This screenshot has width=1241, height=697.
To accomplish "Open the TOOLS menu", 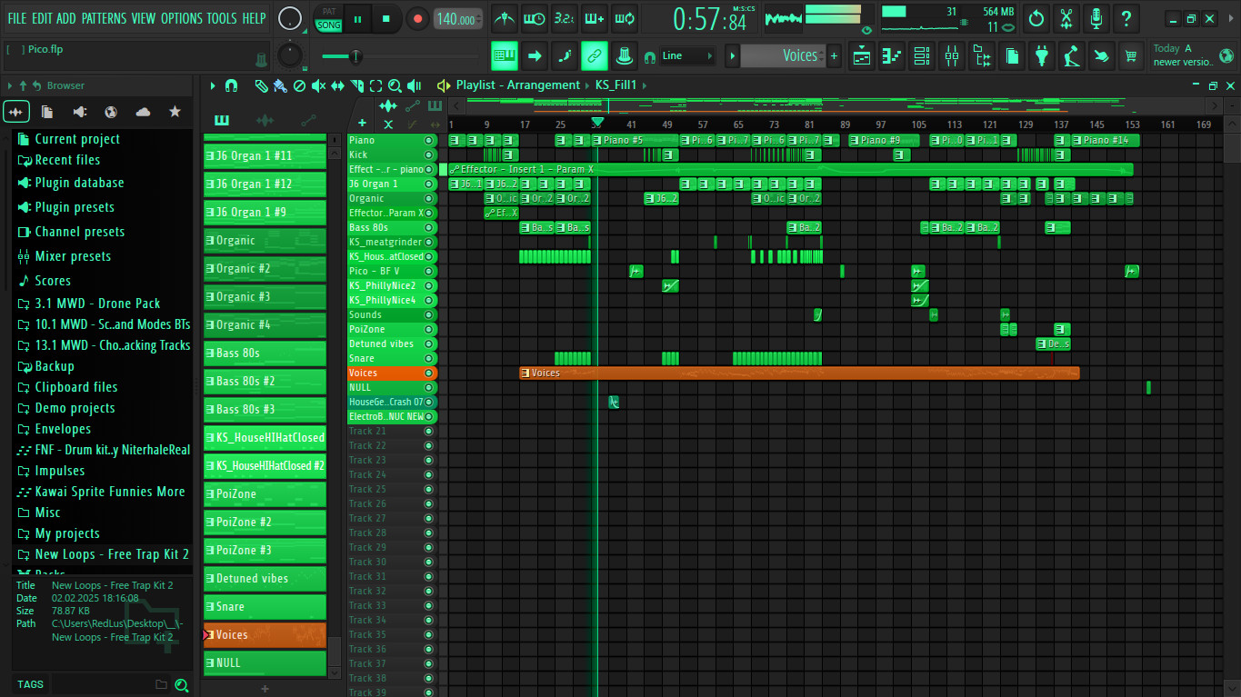I will pos(223,17).
